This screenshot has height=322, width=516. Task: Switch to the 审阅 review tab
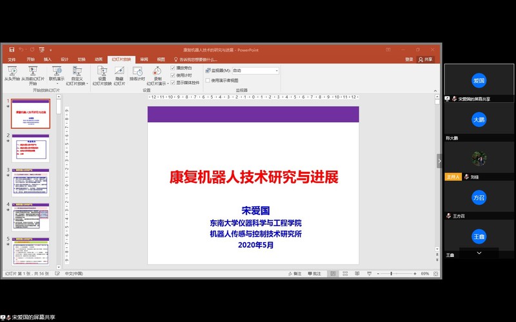[x=144, y=59]
